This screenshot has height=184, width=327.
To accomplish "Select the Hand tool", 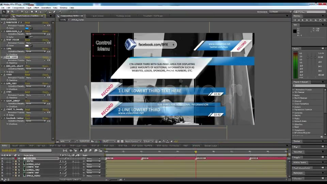I will (x=8, y=12).
